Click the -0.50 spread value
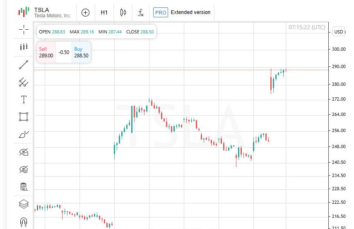Image resolution: width=354 pixels, height=229 pixels. pyautogui.click(x=64, y=52)
